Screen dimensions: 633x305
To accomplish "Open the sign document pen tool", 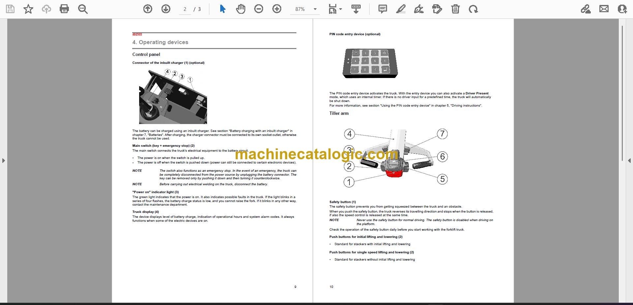I will coord(419,9).
